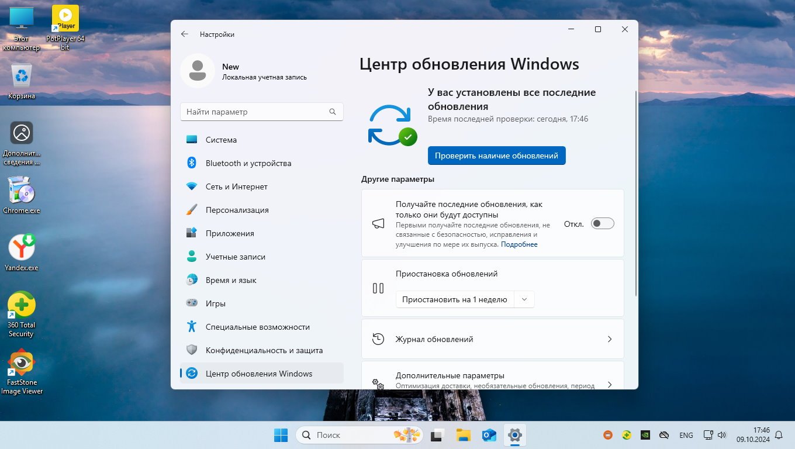Enable the get latest updates toggle
This screenshot has width=795, height=449.
pos(602,223)
